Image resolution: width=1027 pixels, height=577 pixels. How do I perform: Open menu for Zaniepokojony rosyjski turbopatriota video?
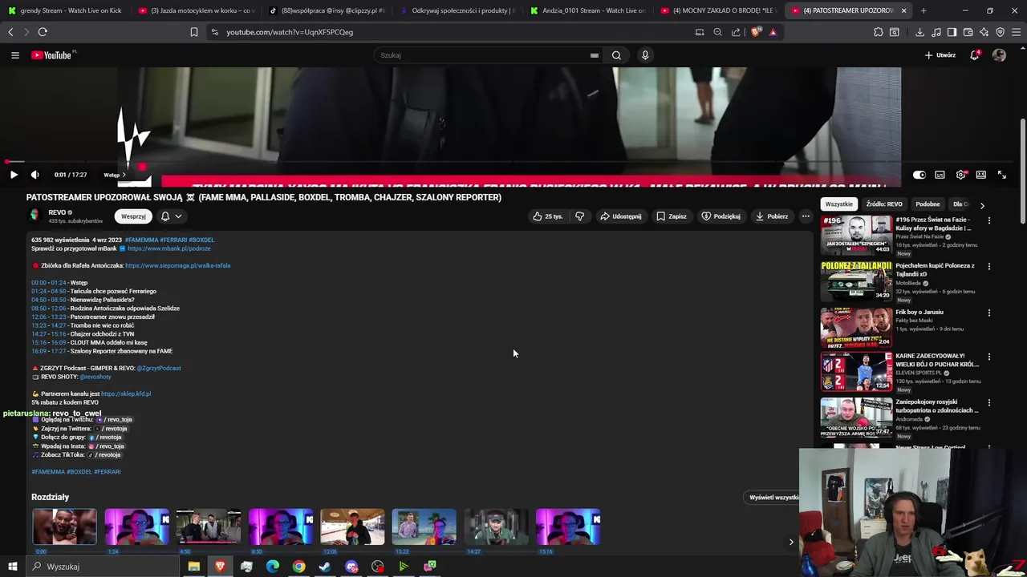point(988,403)
